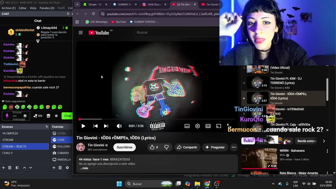
Task: Select YA EMPIEZA scene
Action: (25, 133)
